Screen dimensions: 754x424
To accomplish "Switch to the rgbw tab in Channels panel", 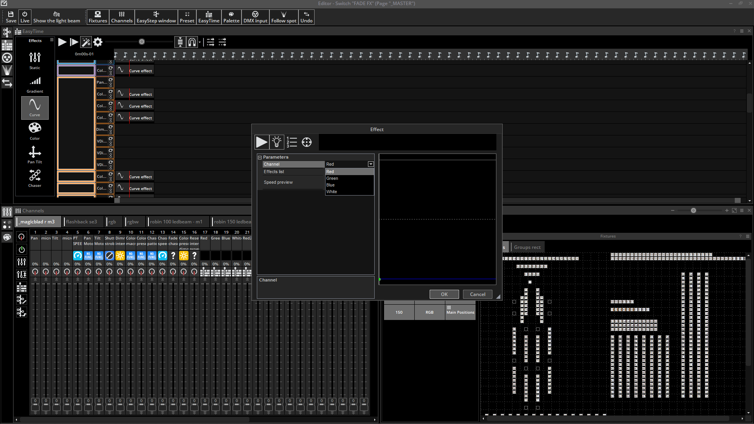I will tap(133, 221).
